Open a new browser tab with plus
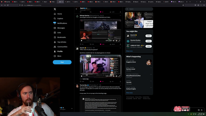This screenshot has width=206, height=116. tap(187, 2)
